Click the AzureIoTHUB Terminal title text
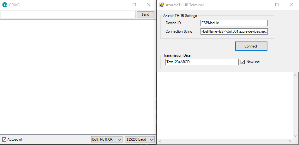The image size is (299, 145). point(185,5)
